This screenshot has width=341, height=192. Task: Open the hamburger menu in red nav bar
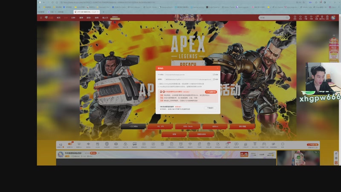click(x=41, y=17)
